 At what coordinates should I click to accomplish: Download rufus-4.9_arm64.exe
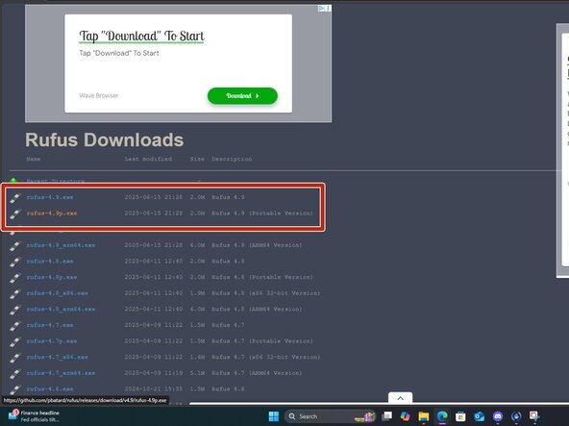pos(61,245)
